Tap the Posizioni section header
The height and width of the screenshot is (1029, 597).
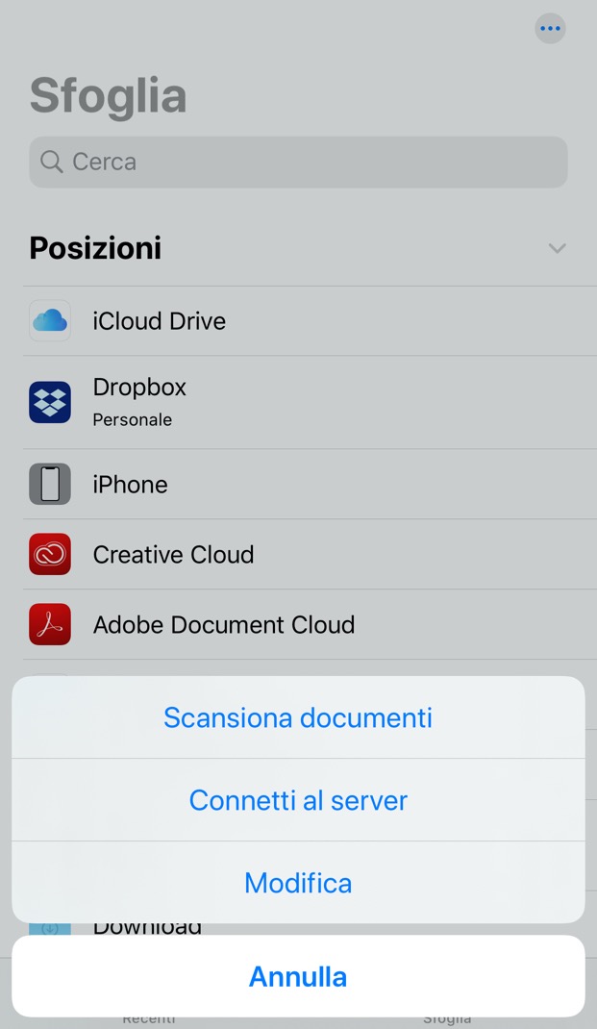[x=96, y=248]
